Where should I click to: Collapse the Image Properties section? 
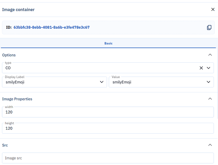tap(210, 99)
